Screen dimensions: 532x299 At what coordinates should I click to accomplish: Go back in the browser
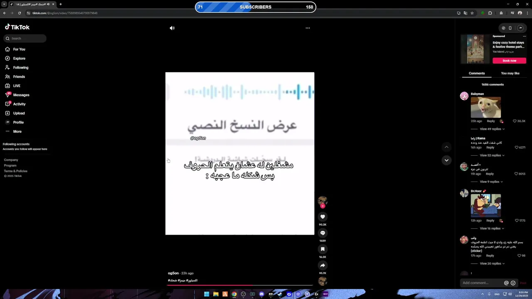click(x=5, y=13)
